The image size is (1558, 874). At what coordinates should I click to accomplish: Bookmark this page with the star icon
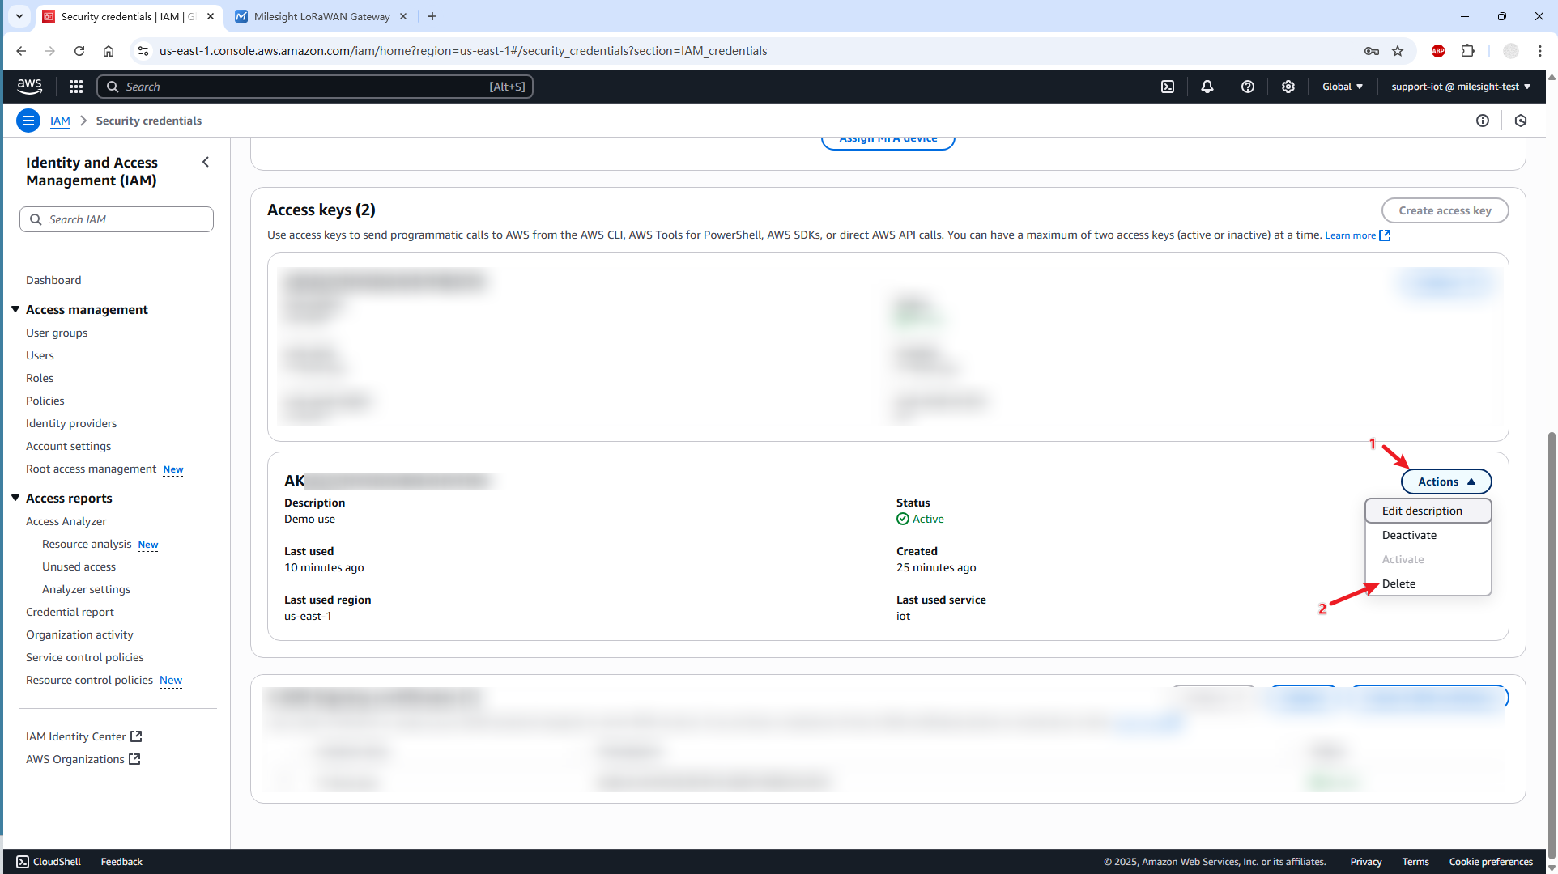click(x=1398, y=51)
